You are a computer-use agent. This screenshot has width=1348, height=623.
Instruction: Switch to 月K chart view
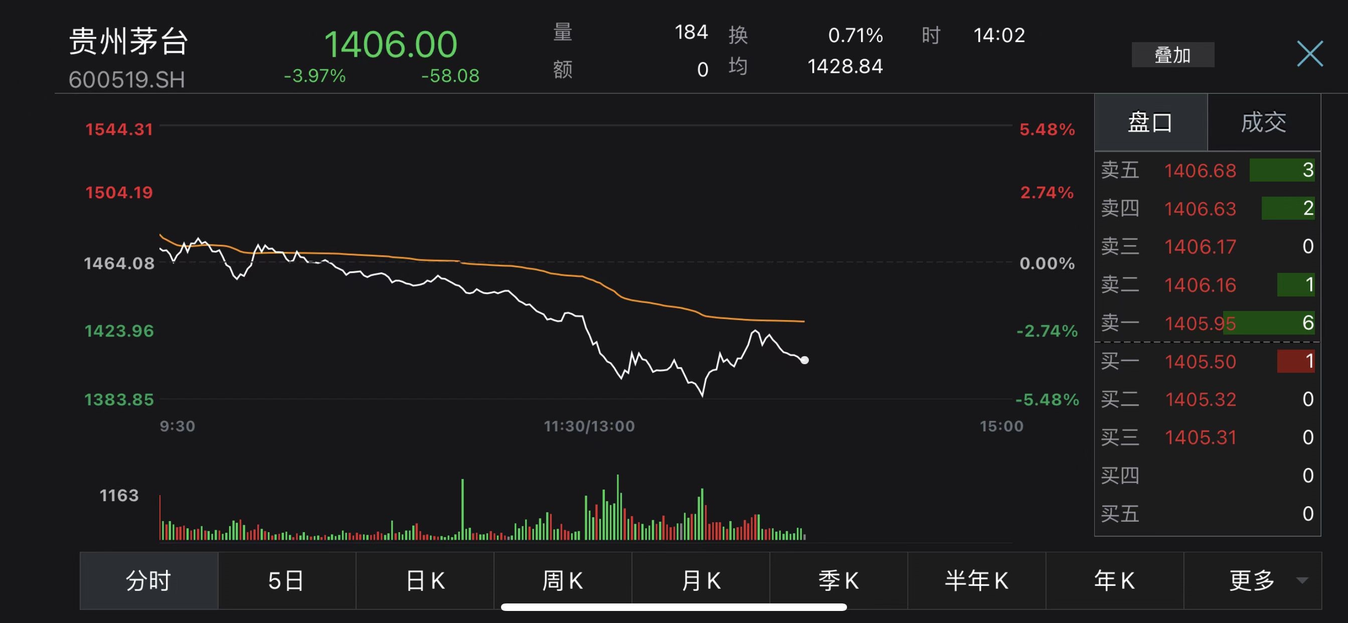coord(701,580)
